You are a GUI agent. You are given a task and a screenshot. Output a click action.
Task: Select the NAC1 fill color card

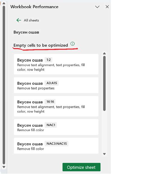click(x=56, y=127)
